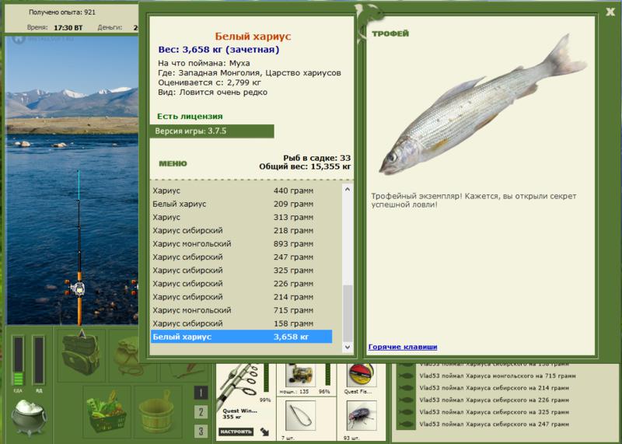The image size is (622, 444).
Task: Select Хариус сибирский 158 грамм row
Action: pyautogui.click(x=242, y=323)
